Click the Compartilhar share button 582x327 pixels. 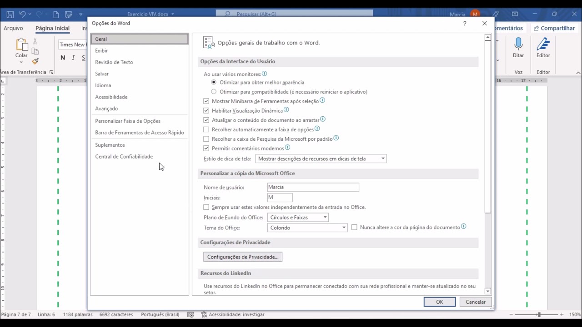click(x=554, y=28)
